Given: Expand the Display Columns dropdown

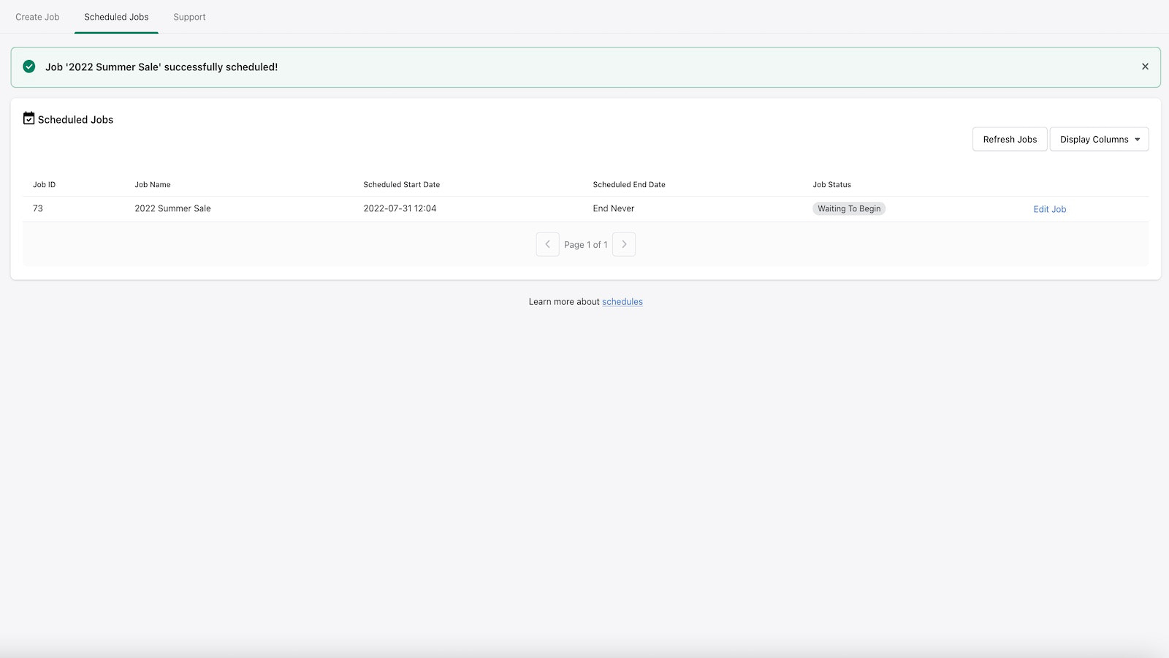Looking at the screenshot, I should 1099,139.
